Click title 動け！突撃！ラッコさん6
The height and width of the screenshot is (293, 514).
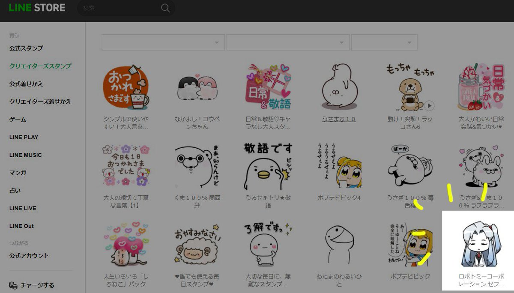click(410, 123)
